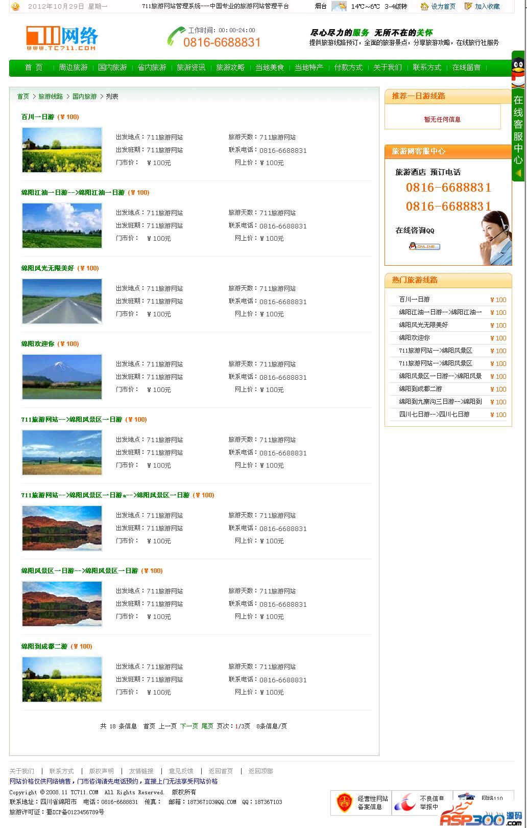Open 绵阳到成都二游 in hot routes list
This screenshot has height=828, width=527.
[420, 389]
